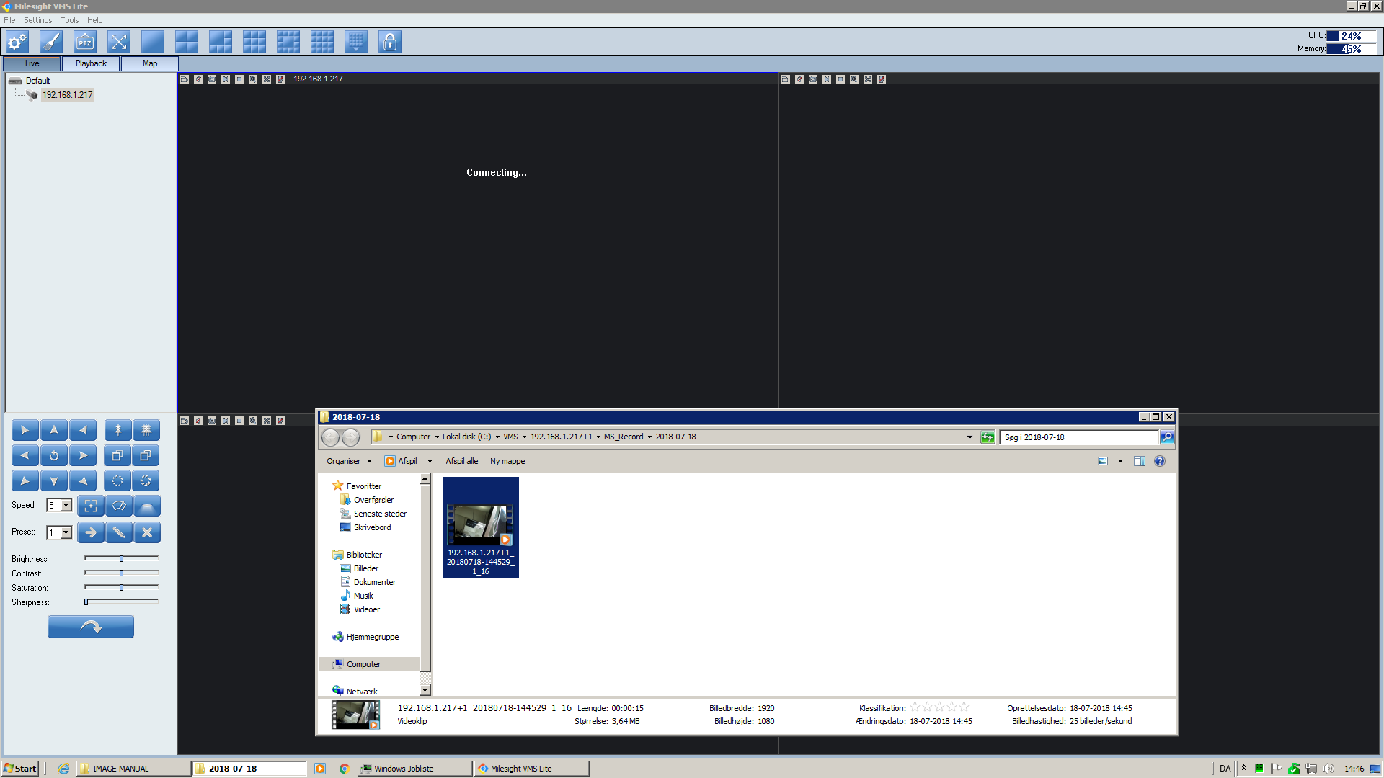Image resolution: width=1384 pixels, height=778 pixels.
Task: Click the PTZ auto-focus bracket icon
Action: [91, 506]
